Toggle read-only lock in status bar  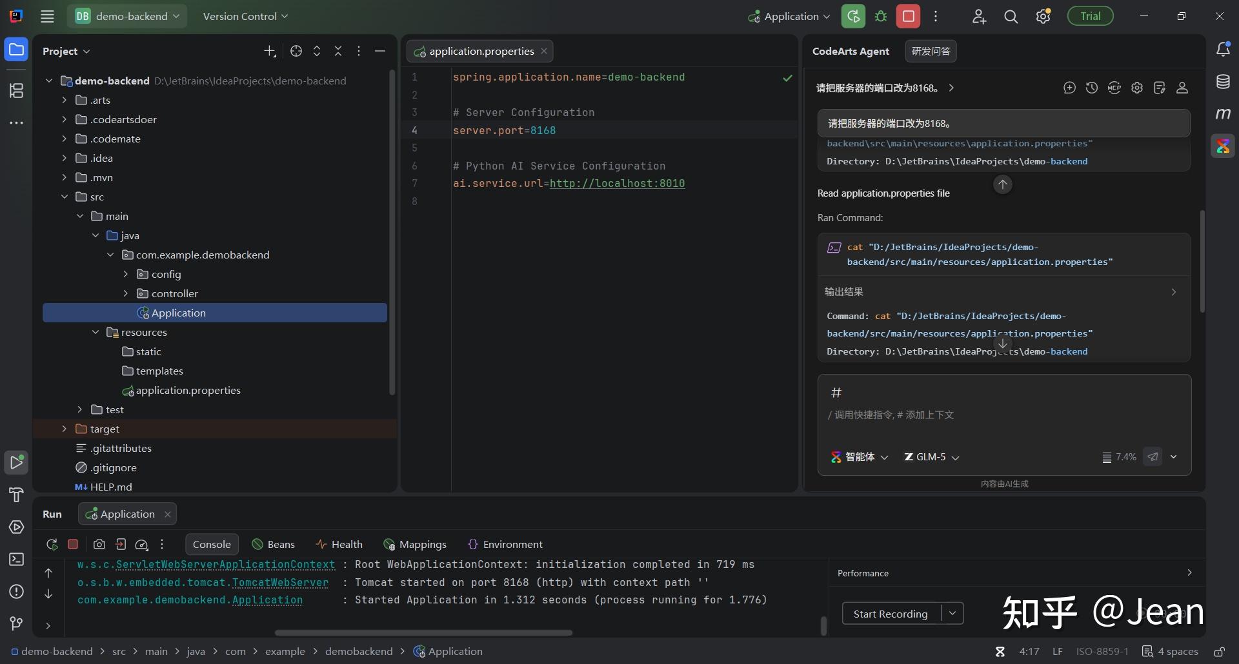pyautogui.click(x=1220, y=651)
